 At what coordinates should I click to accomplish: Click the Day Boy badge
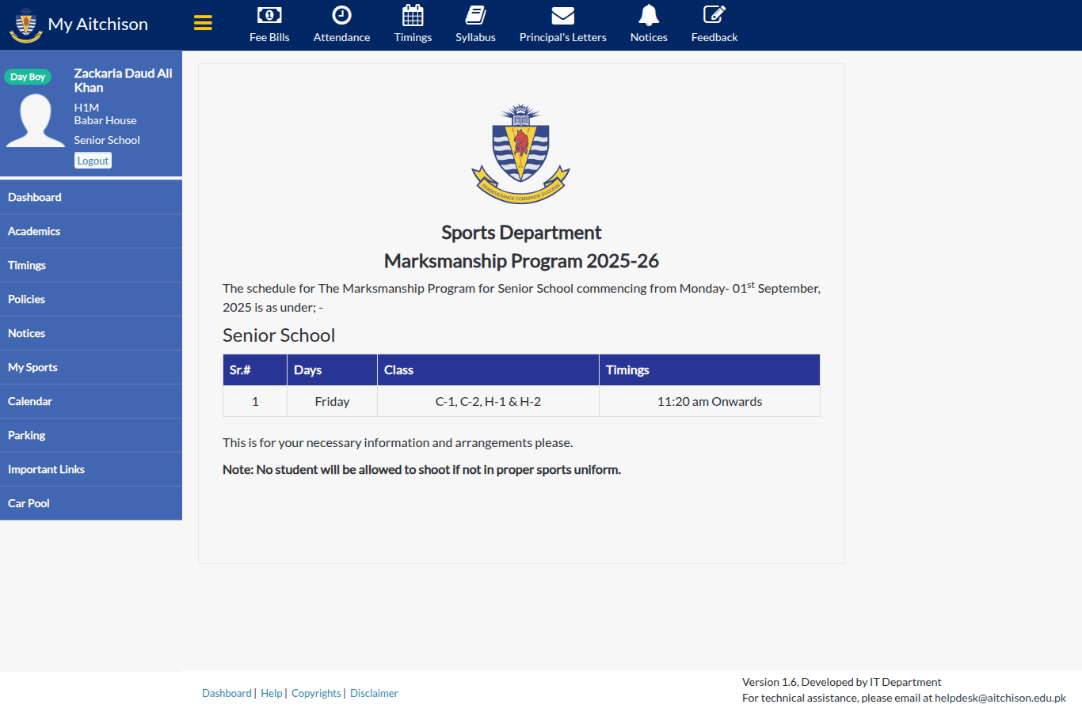pos(28,77)
